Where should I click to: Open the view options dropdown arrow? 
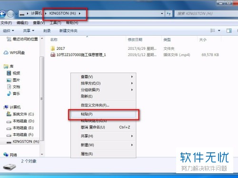tap(219, 30)
